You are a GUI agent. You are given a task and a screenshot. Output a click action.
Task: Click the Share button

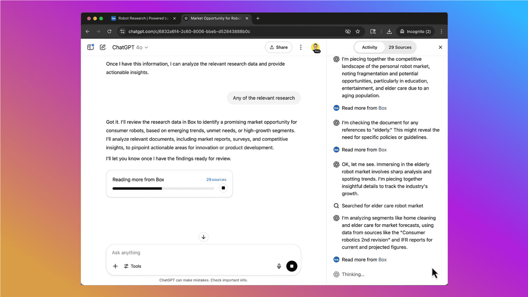pyautogui.click(x=278, y=47)
